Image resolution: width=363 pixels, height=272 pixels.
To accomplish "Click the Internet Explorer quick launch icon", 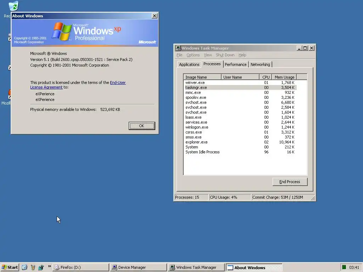I will point(24,267).
